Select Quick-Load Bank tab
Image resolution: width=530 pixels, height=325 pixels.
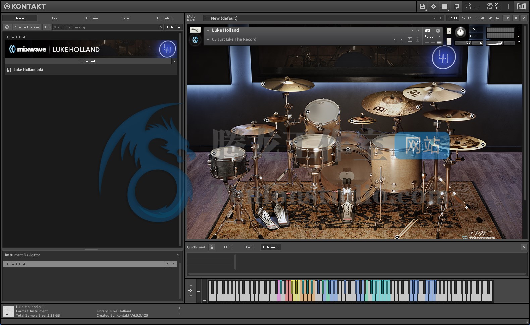(x=250, y=247)
